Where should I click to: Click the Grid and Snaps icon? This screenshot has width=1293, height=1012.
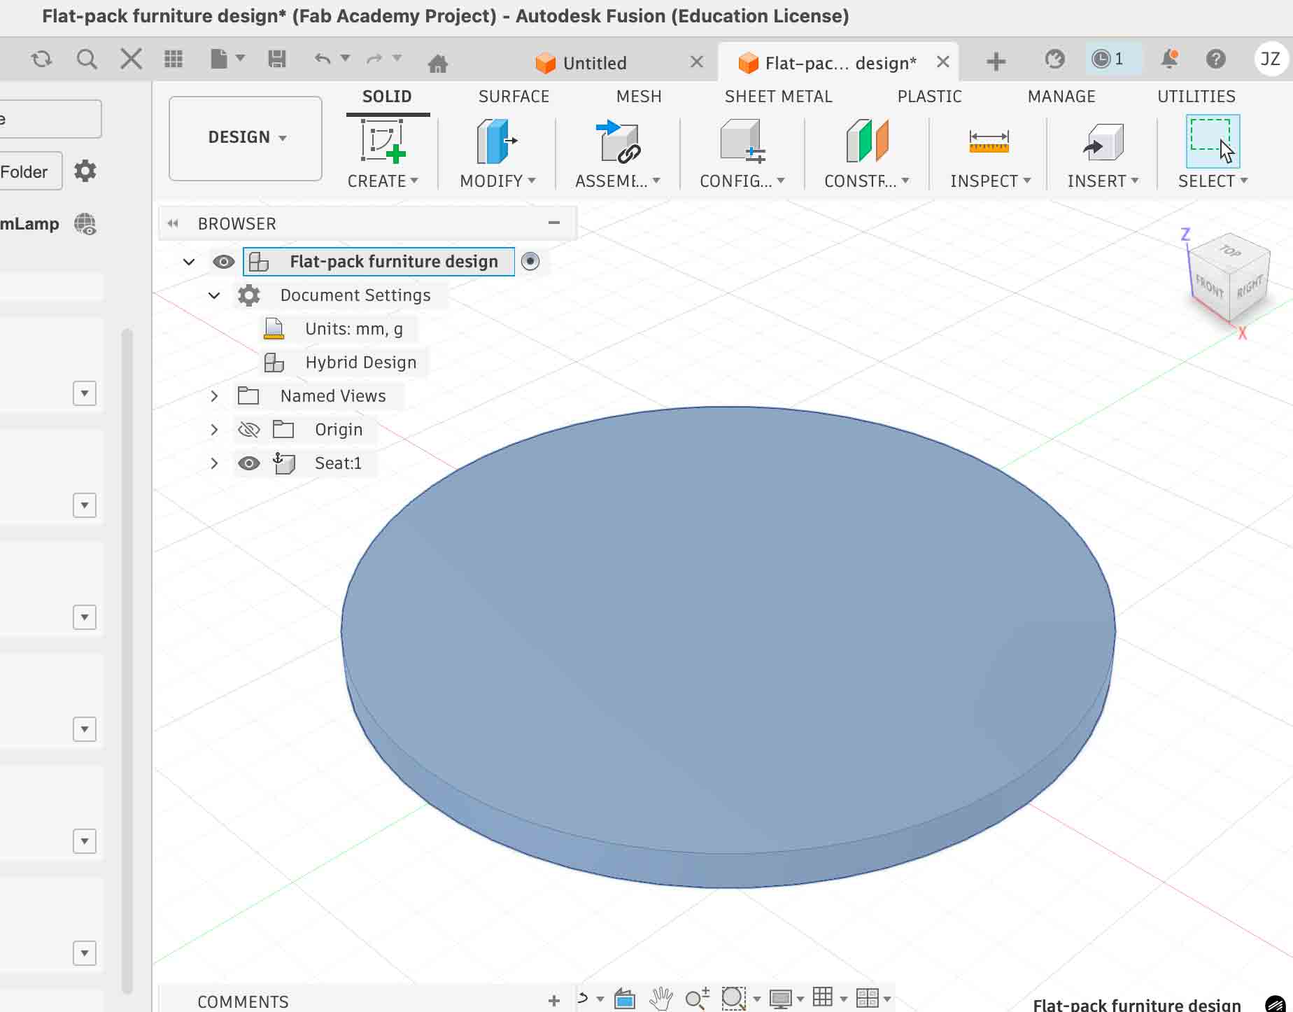pyautogui.click(x=823, y=997)
